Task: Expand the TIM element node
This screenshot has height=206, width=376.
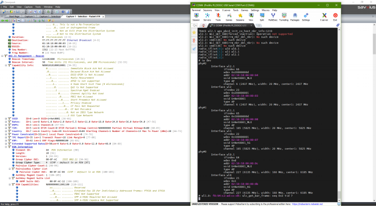Action: (x=6, y=128)
